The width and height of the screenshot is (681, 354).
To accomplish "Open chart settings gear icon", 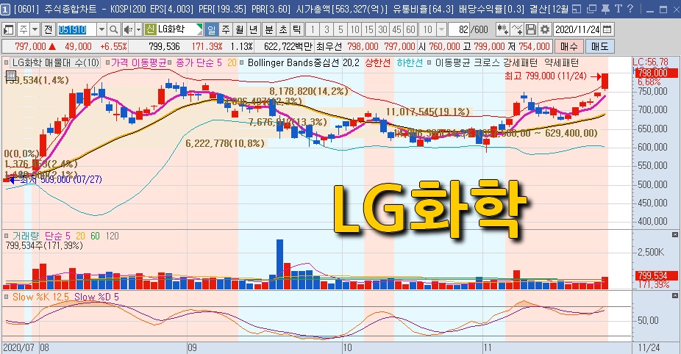I will (545, 29).
